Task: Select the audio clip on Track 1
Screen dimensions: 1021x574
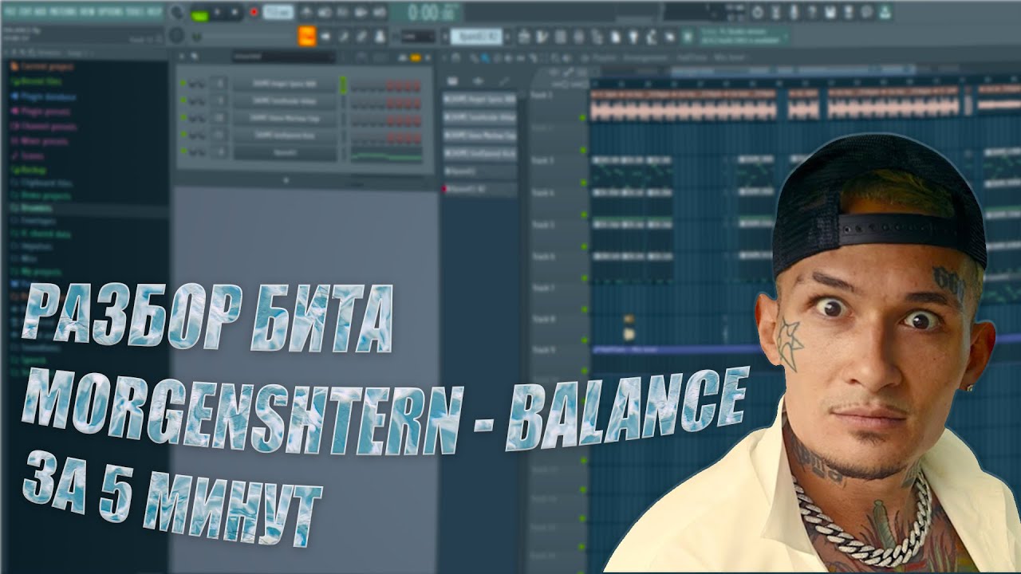Action: [x=684, y=104]
